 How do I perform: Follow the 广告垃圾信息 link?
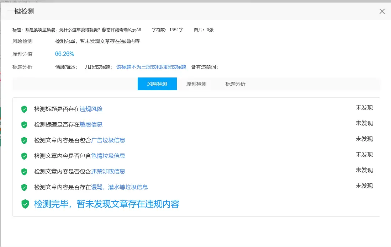coord(108,140)
